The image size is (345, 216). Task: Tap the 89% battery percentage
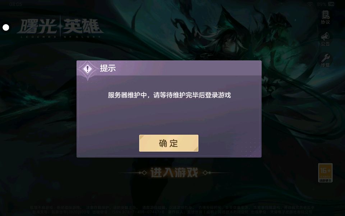pos(321,4)
